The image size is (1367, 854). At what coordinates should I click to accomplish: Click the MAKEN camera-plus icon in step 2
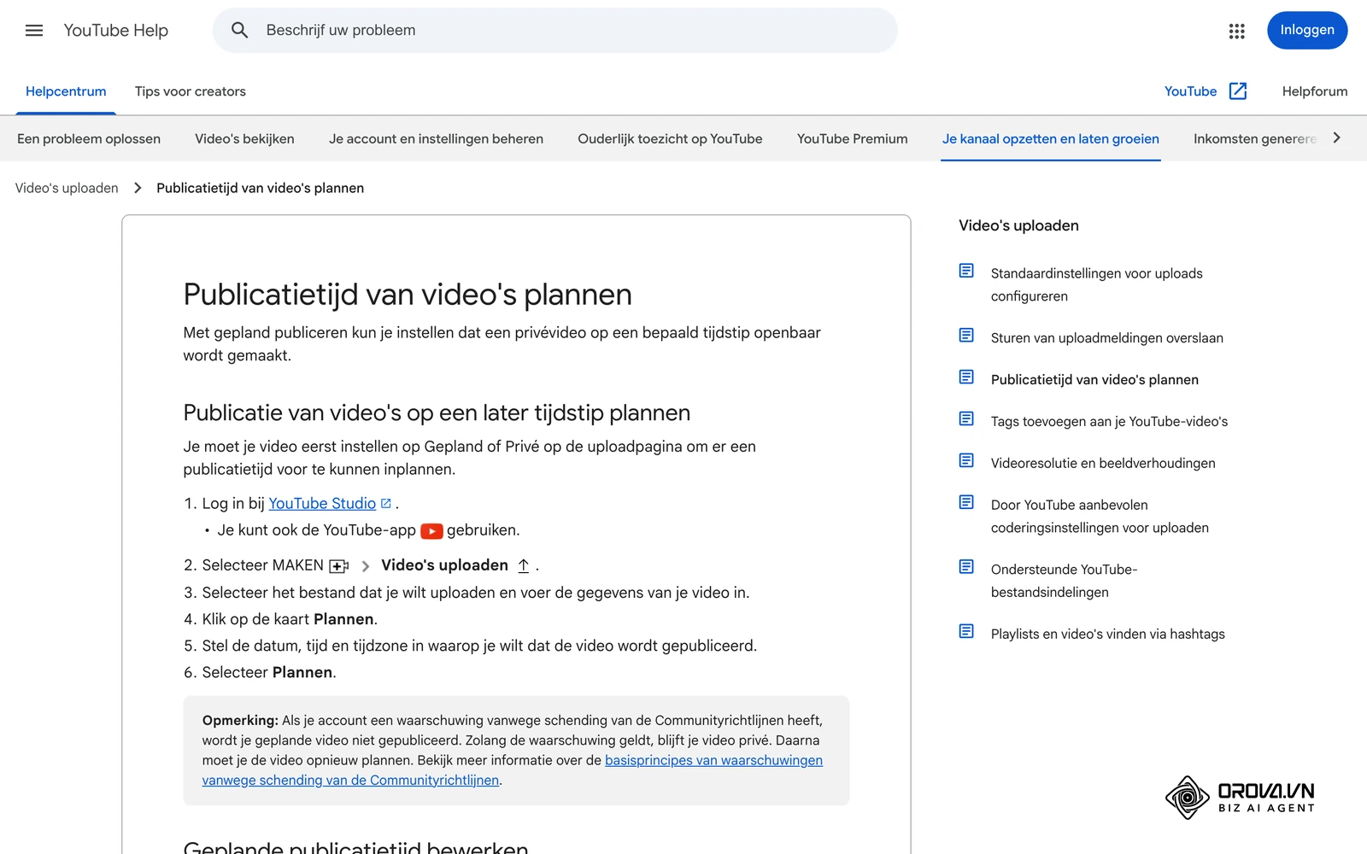pyautogui.click(x=338, y=566)
